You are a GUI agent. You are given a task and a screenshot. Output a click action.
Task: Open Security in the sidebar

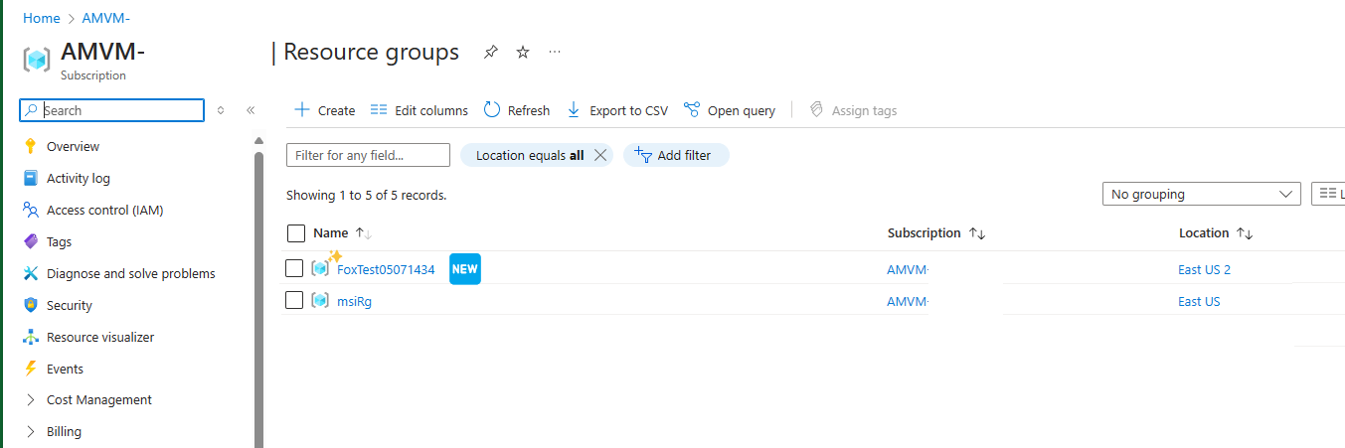(x=69, y=305)
